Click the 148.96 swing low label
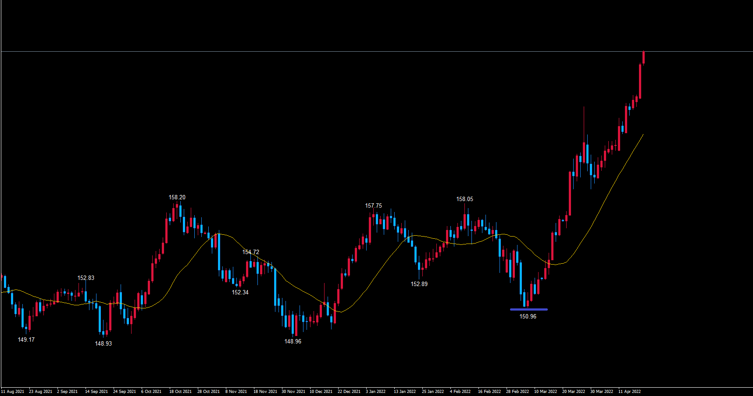 pos(293,341)
